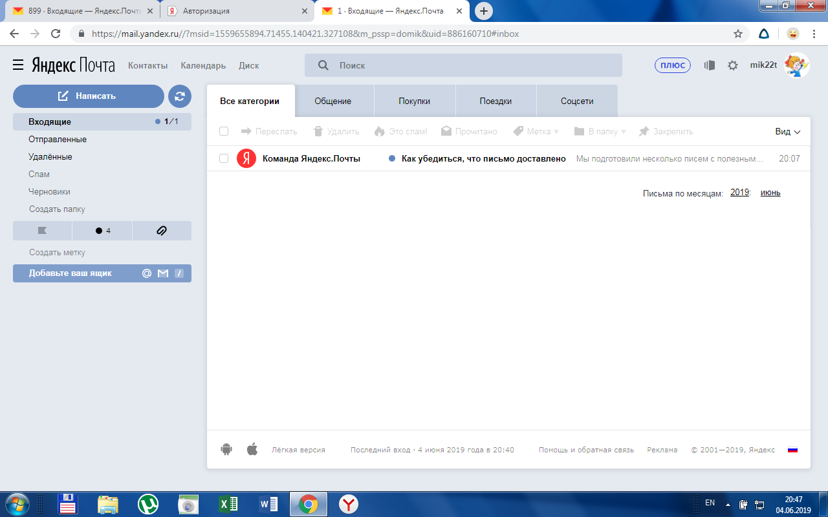Switch to Поездки tab
Viewport: 828px width, 517px height.
[x=496, y=101]
